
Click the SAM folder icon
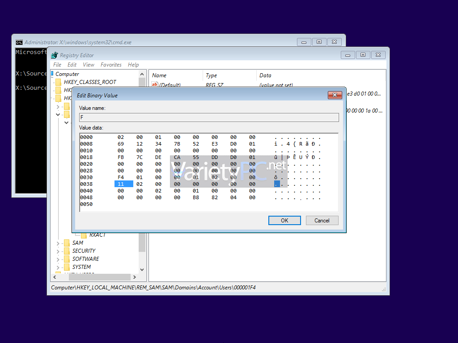tap(67, 243)
